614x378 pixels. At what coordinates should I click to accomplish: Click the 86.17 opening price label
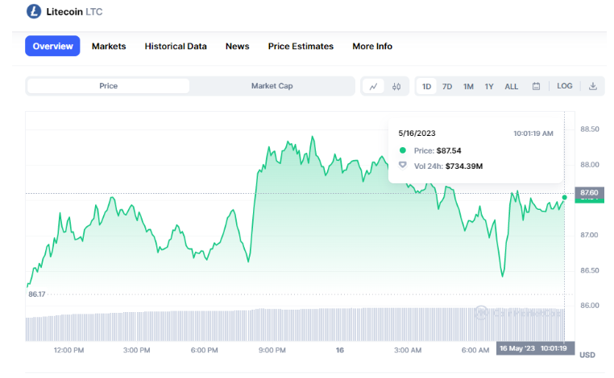click(x=37, y=294)
